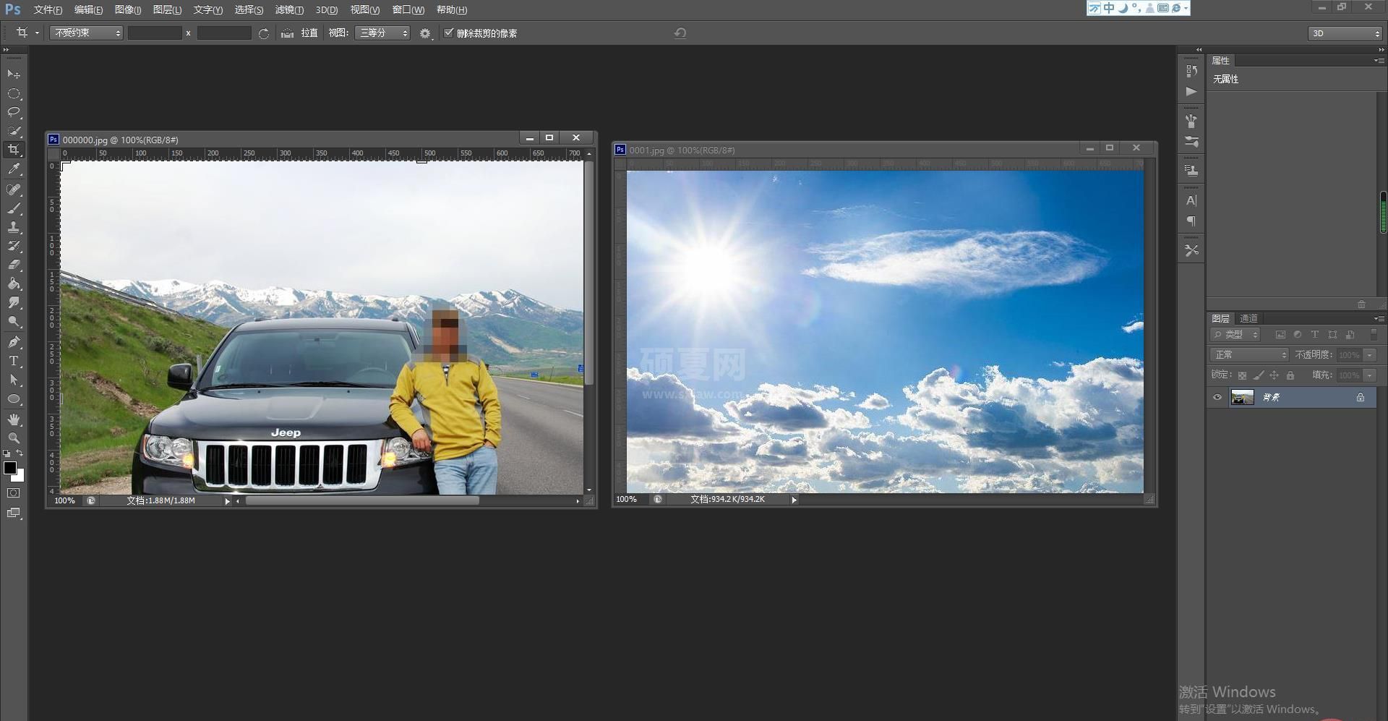Viewport: 1388px width, 721px height.
Task: Open the Clone Source panel icon
Action: pyautogui.click(x=1191, y=171)
